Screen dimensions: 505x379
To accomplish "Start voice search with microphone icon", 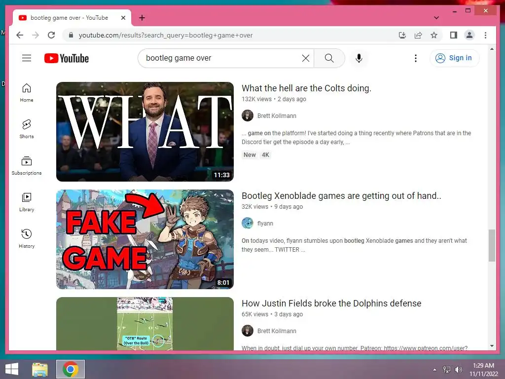I will click(359, 58).
